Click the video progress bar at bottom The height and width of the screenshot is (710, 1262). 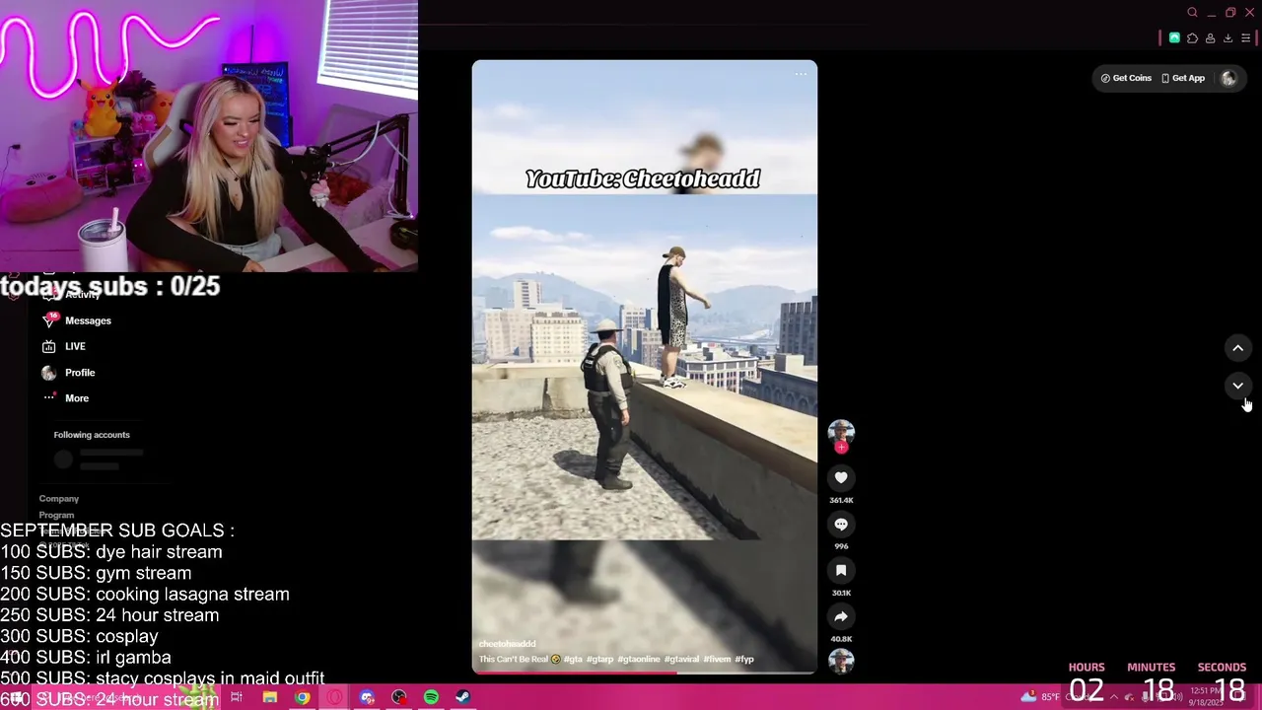coord(645,673)
